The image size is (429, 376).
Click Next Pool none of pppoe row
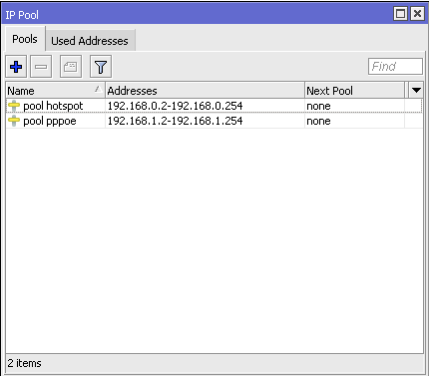click(x=318, y=121)
